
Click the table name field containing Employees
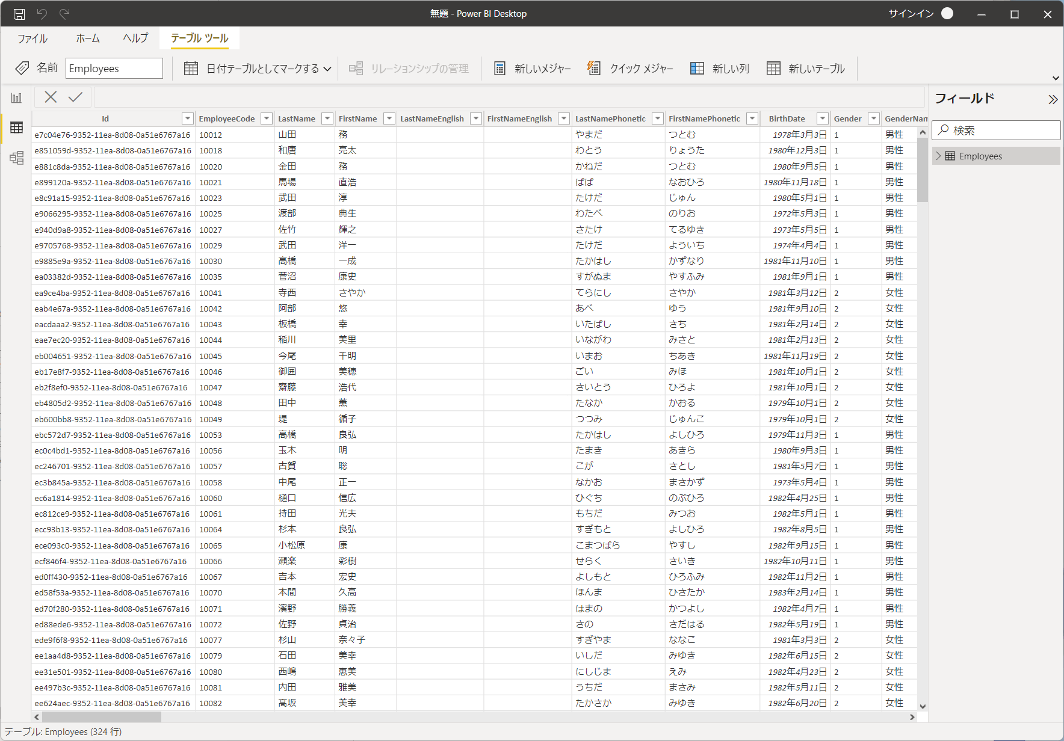114,69
